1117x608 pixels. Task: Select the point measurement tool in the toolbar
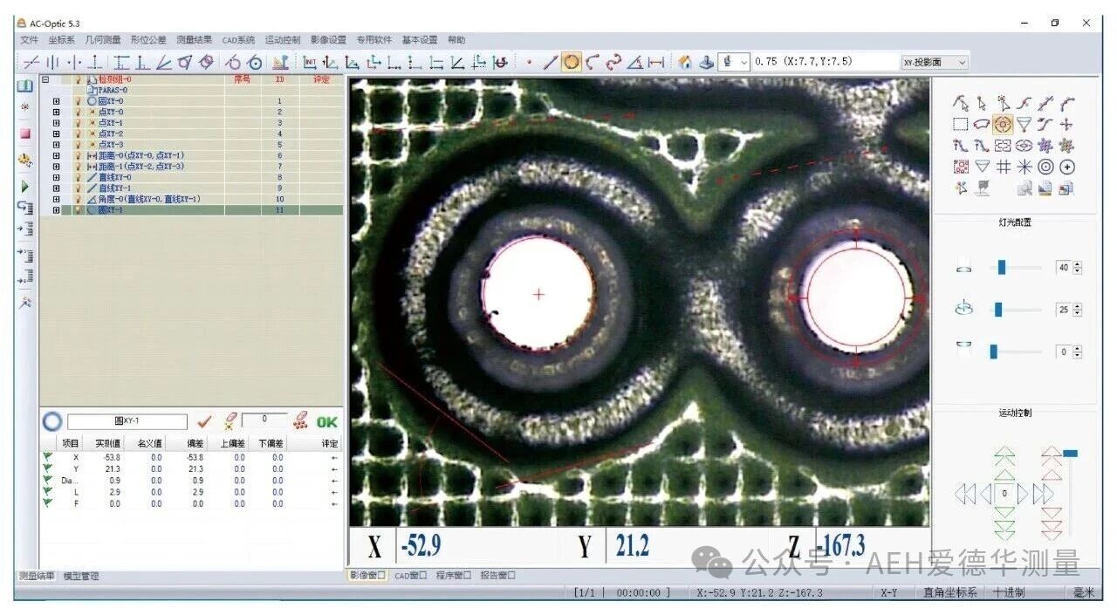point(529,62)
